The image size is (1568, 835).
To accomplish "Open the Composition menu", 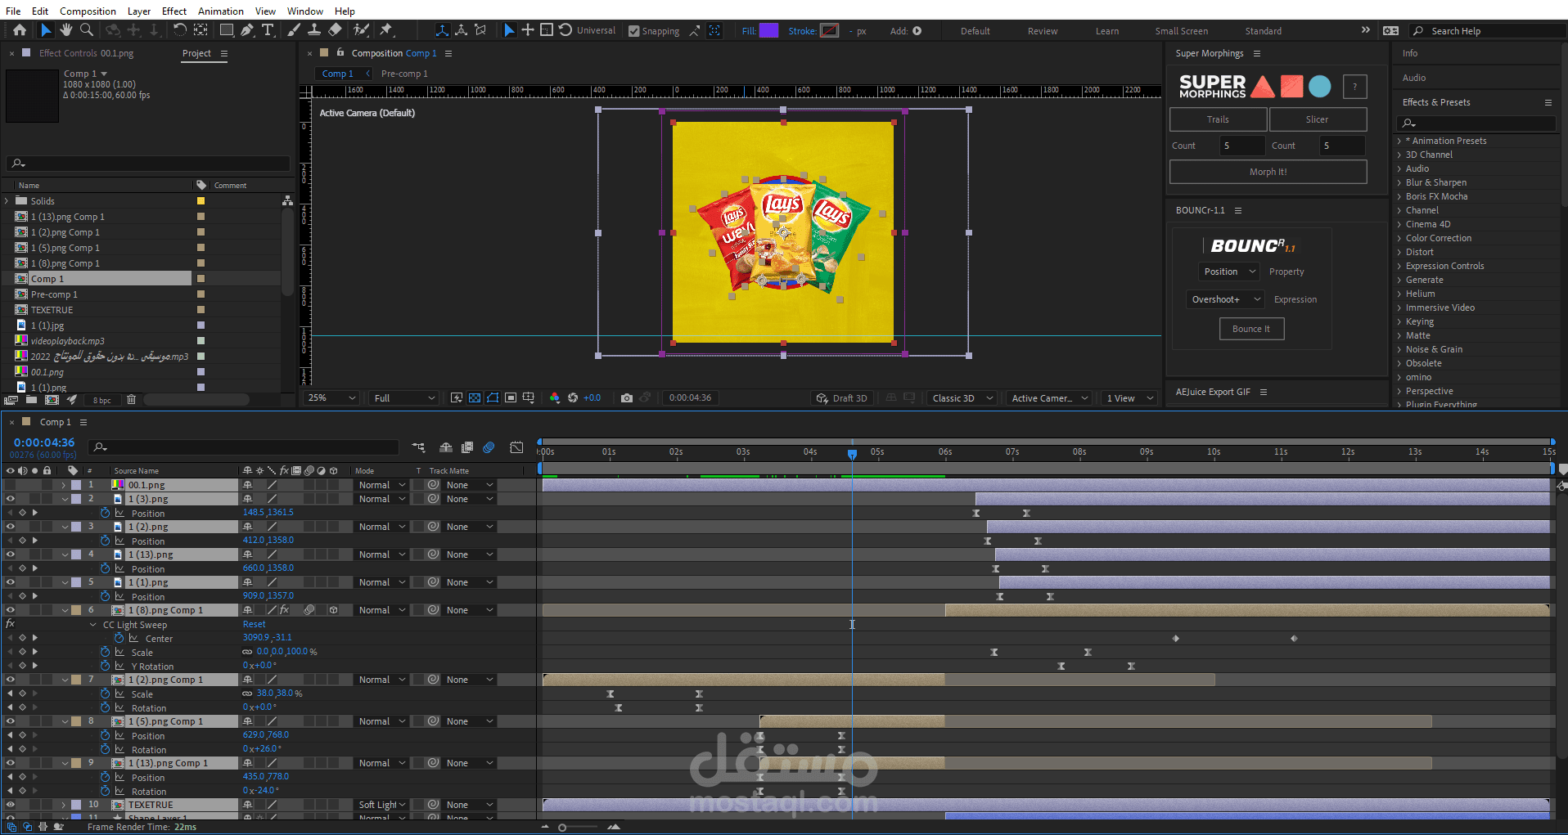I will pos(88,11).
